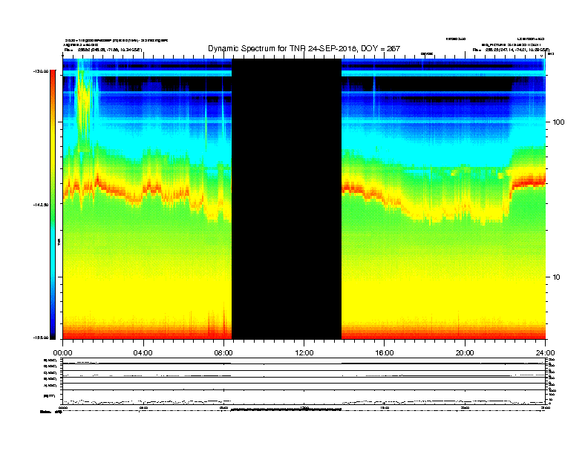The width and height of the screenshot is (588, 454).
Task: Click the right 'Re=' position text above plot
Action: 511,50
